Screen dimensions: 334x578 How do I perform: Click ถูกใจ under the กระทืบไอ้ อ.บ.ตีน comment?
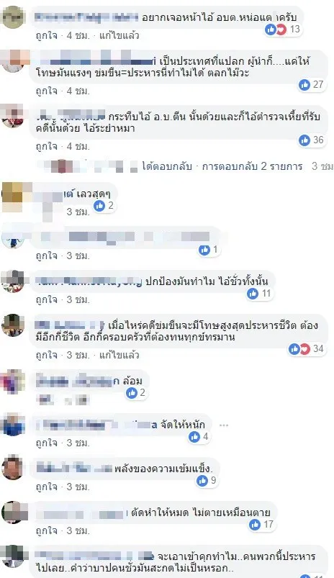(x=47, y=146)
